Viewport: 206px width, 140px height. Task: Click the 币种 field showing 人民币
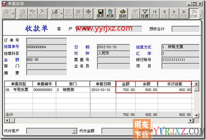(113, 53)
